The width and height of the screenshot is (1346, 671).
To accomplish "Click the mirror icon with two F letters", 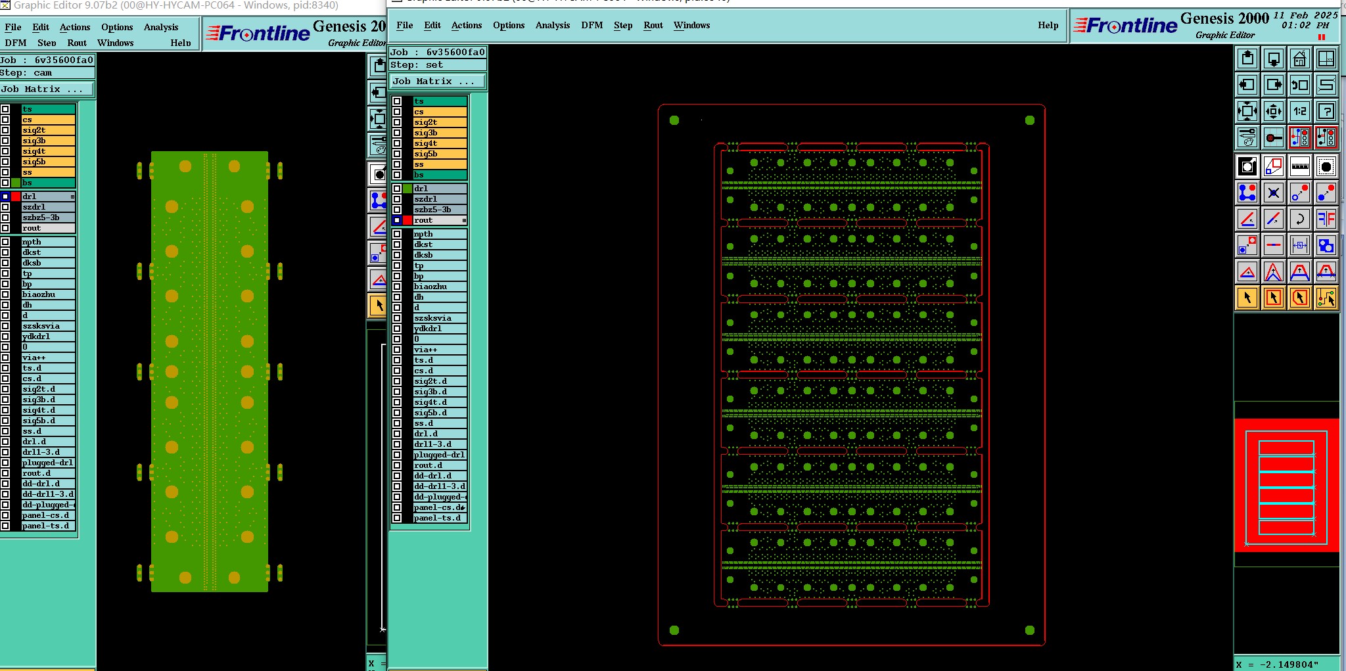I will (1326, 219).
